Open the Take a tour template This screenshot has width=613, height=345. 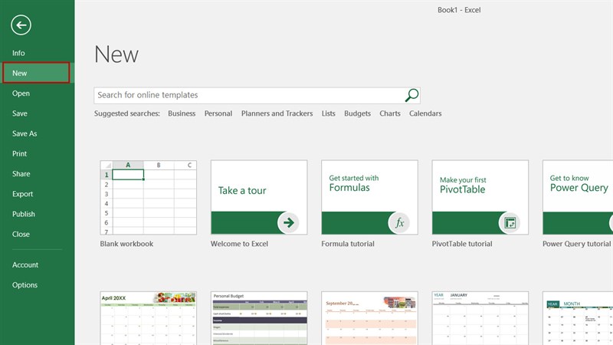point(259,198)
